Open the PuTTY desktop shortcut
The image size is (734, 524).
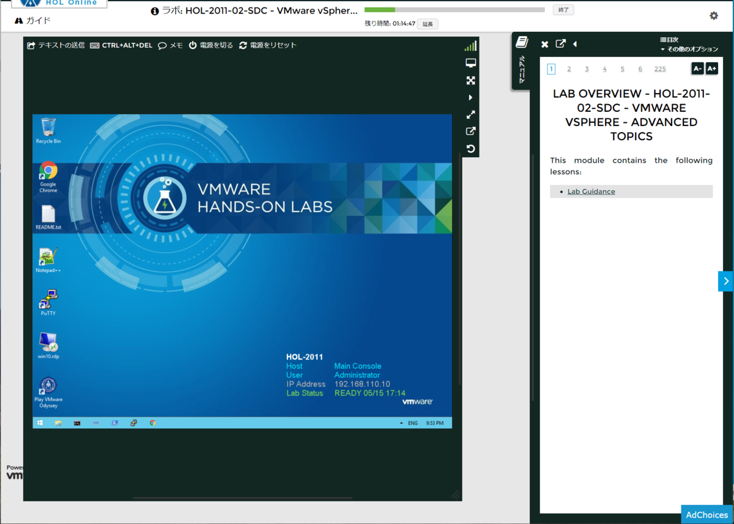point(48,303)
